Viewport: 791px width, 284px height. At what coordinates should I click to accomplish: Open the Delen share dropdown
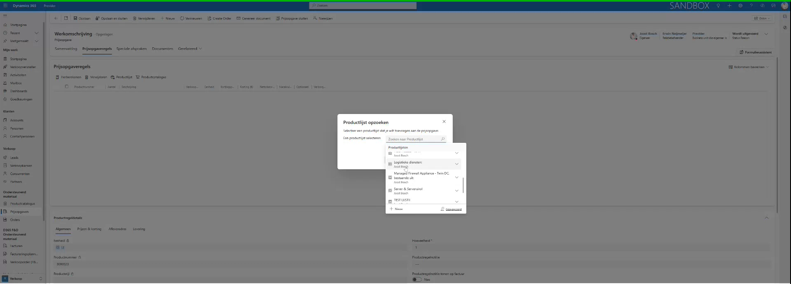coord(762,18)
